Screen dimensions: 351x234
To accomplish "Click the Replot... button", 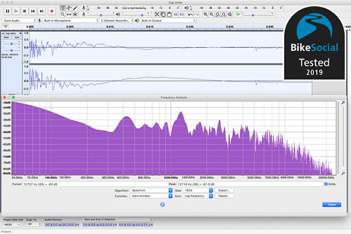I will [x=224, y=196].
